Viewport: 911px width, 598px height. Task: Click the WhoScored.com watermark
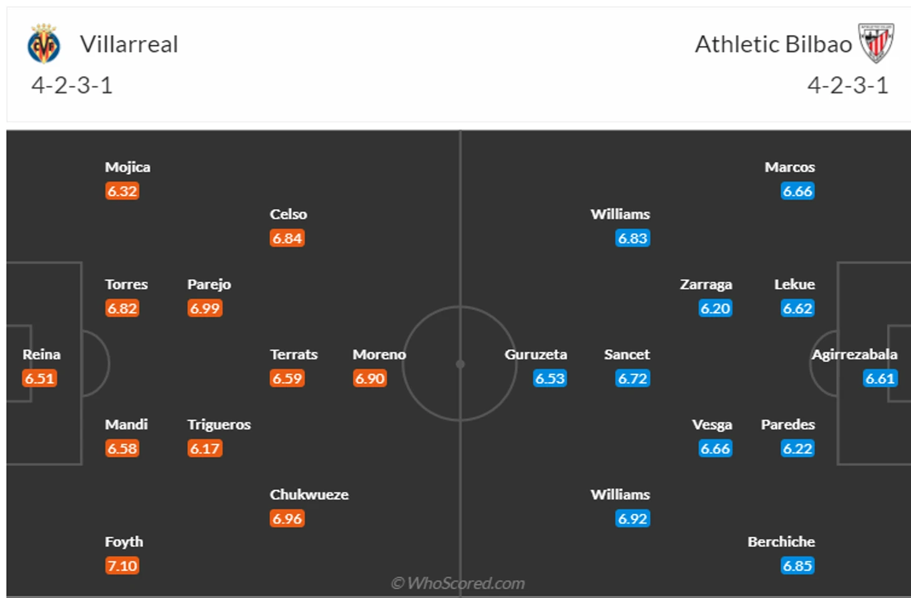coord(457,583)
